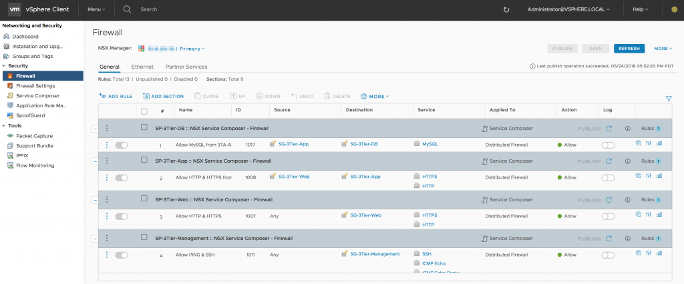Screen dimensions: 684x284
Task: Tick the select-all checkbox in the table header
Action: 144,111
